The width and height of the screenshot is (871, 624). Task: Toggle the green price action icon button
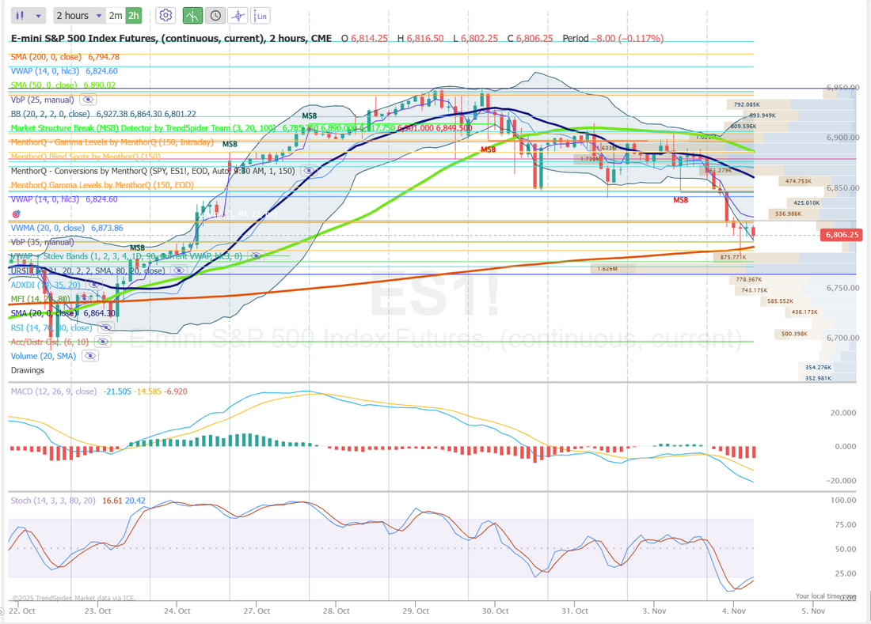tap(192, 15)
